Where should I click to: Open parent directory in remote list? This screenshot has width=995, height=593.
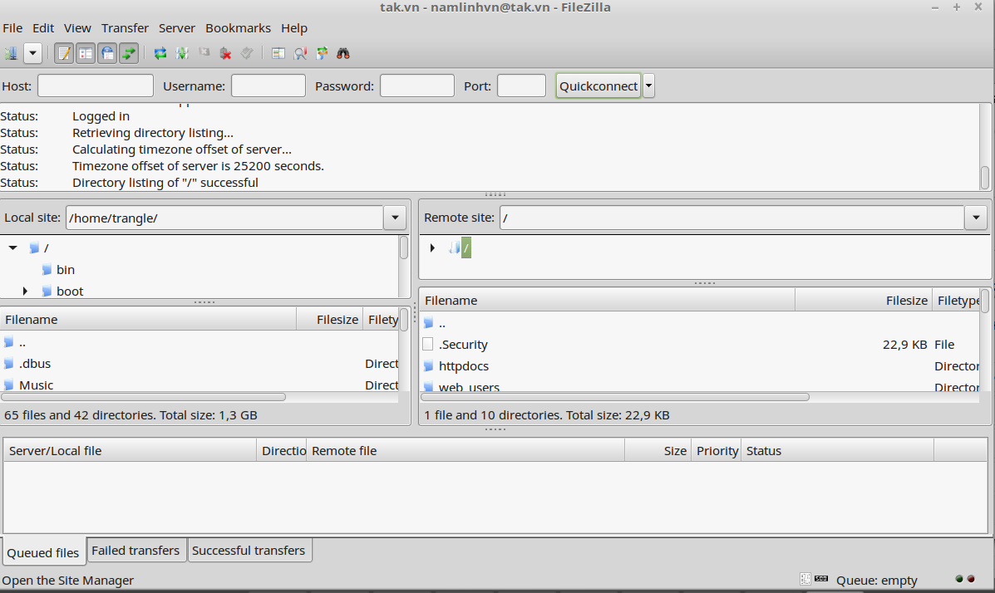pos(441,323)
